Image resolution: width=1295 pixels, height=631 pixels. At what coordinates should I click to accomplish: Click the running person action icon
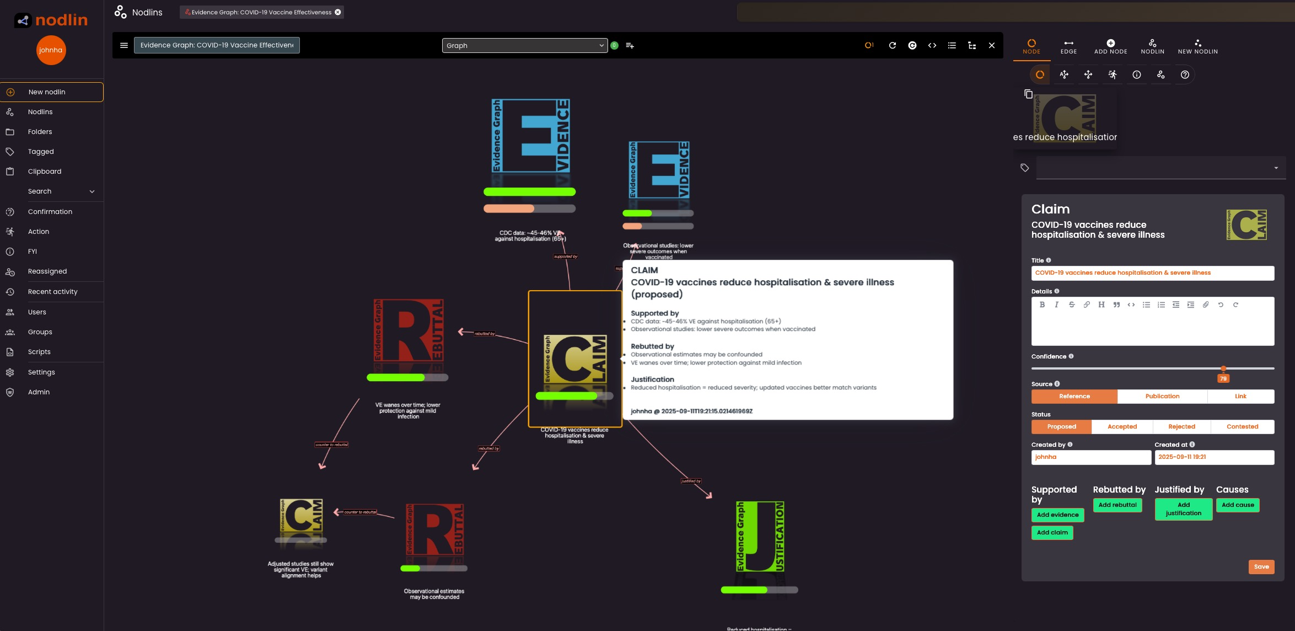coord(1112,74)
